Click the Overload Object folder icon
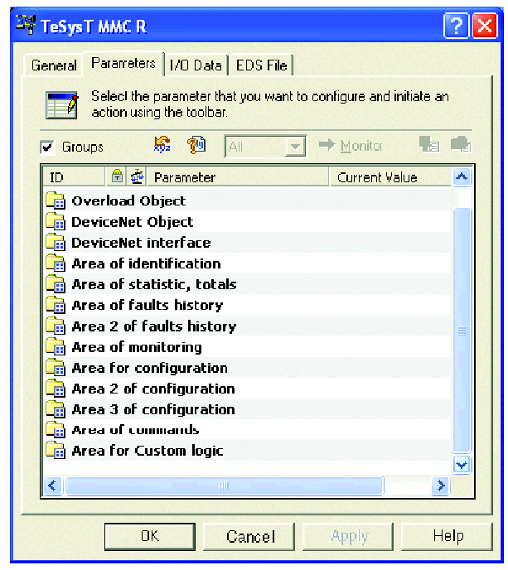This screenshot has width=508, height=570. tap(56, 200)
